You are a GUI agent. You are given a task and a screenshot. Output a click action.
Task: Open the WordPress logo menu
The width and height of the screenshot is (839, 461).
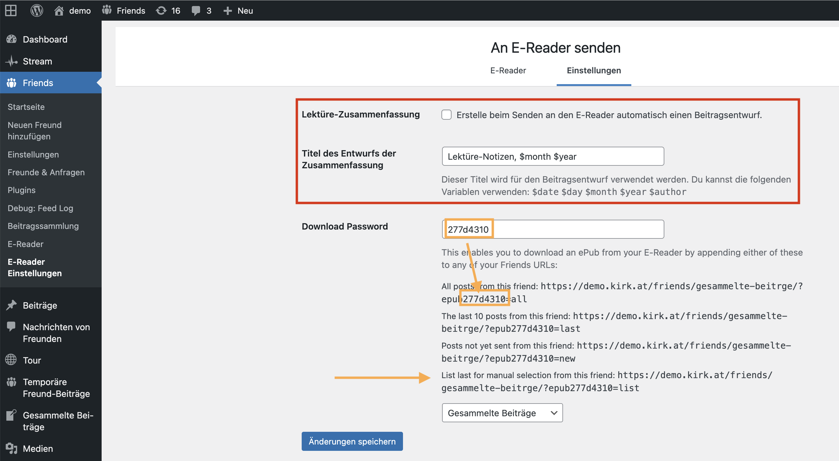click(x=37, y=10)
